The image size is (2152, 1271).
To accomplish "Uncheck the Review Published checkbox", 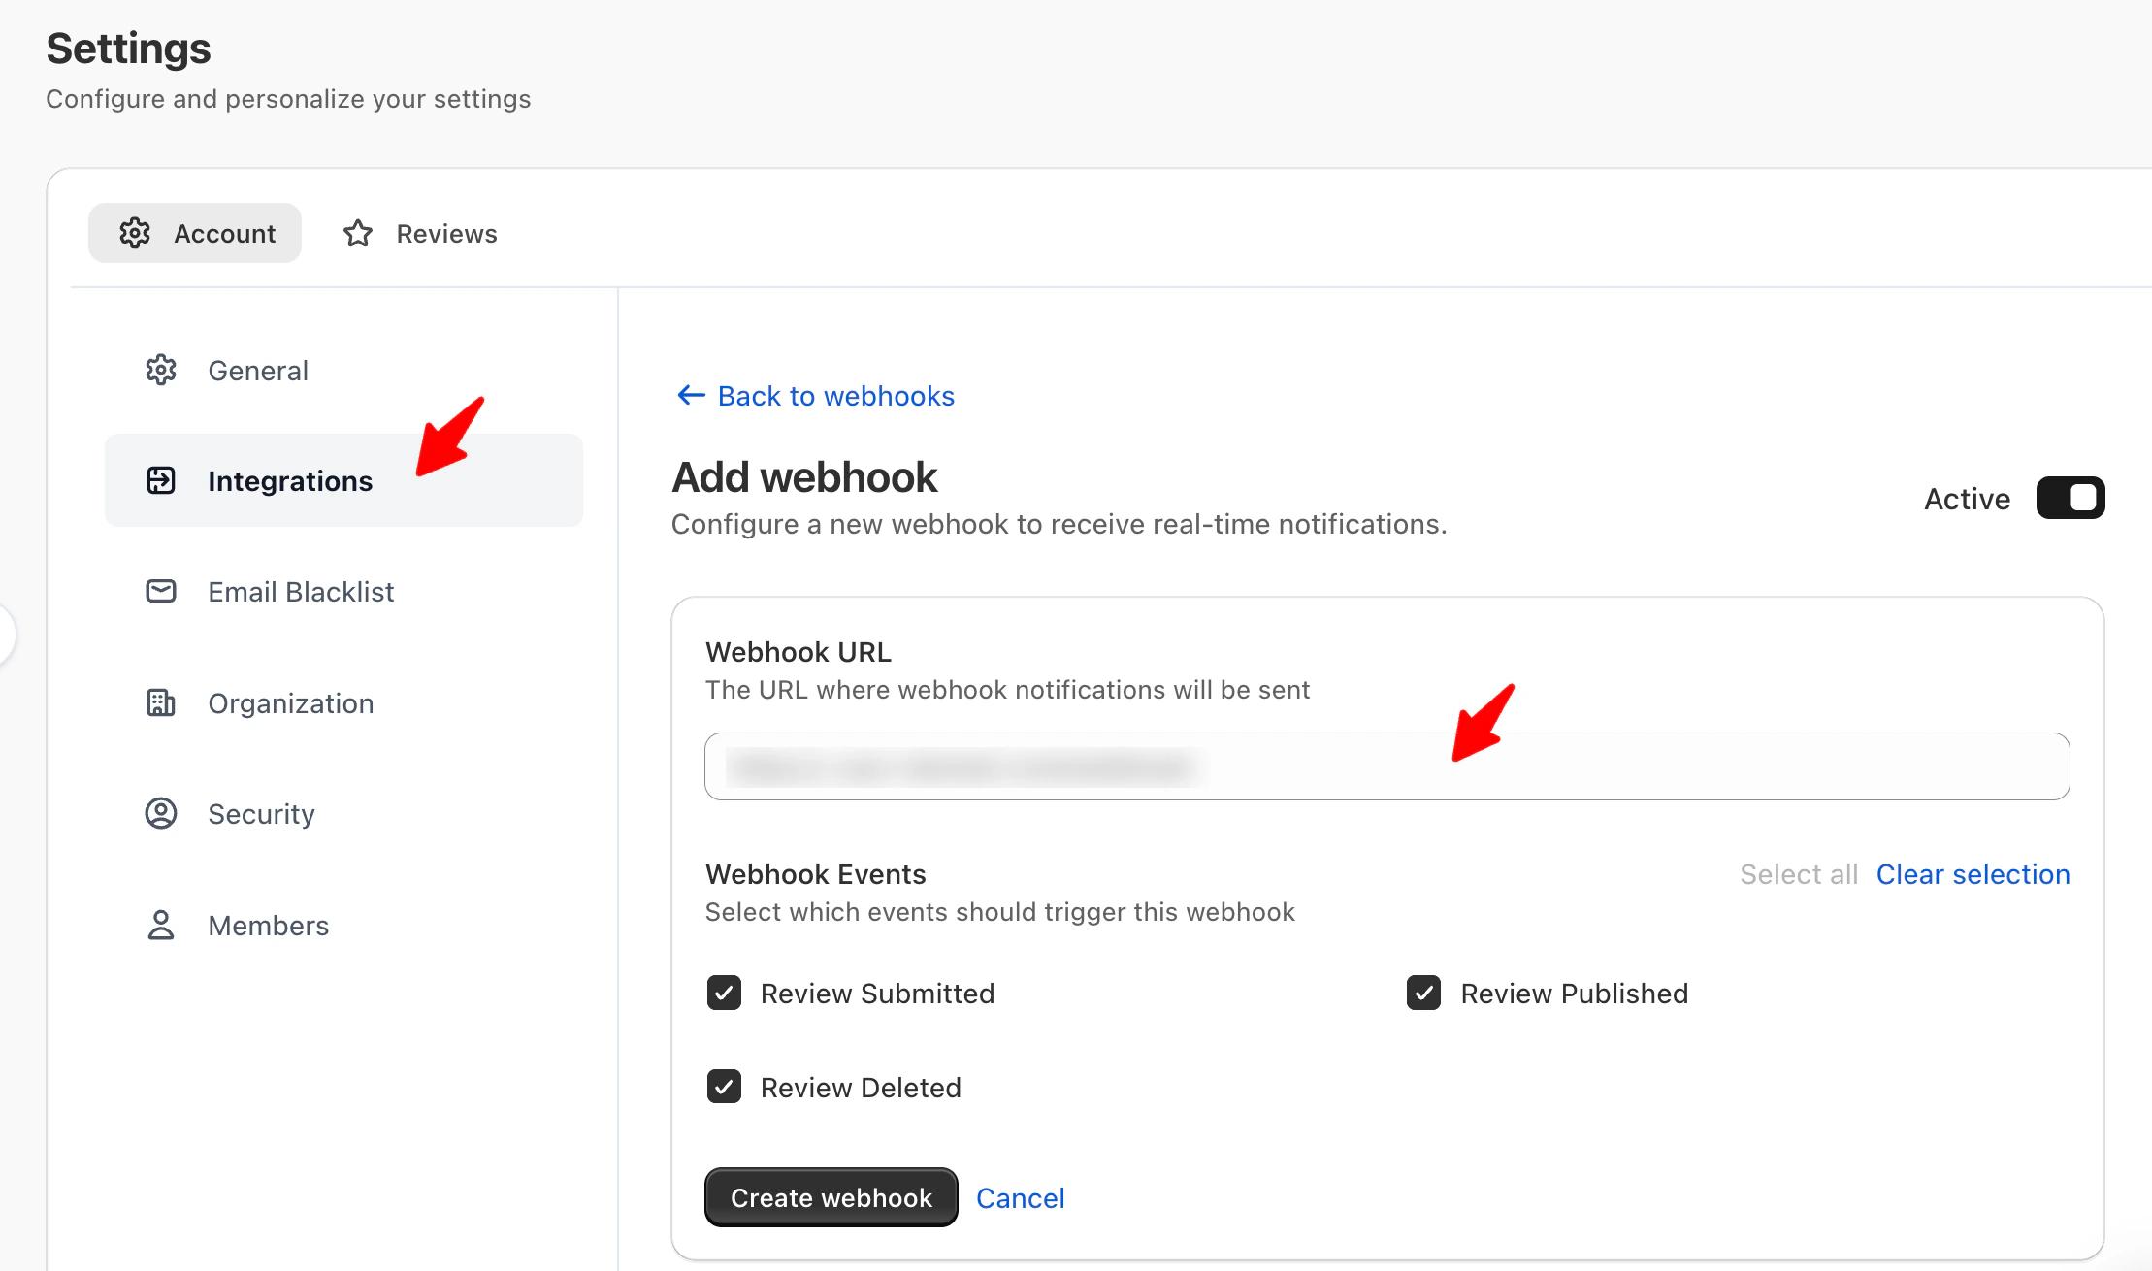I will pyautogui.click(x=1423, y=993).
